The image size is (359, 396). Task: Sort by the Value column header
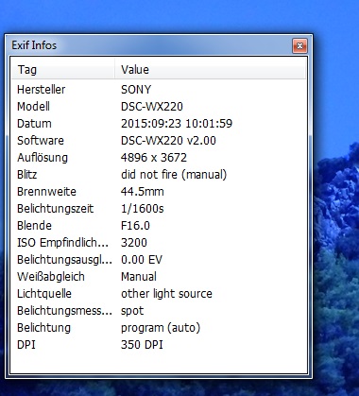pyautogui.click(x=210, y=69)
